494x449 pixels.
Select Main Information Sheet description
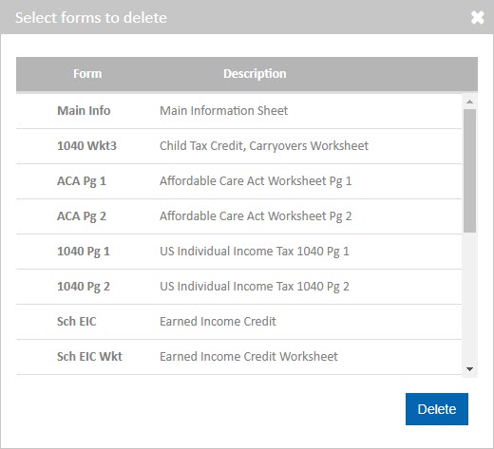(223, 111)
